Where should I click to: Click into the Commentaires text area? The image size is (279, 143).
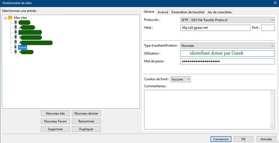(209, 109)
